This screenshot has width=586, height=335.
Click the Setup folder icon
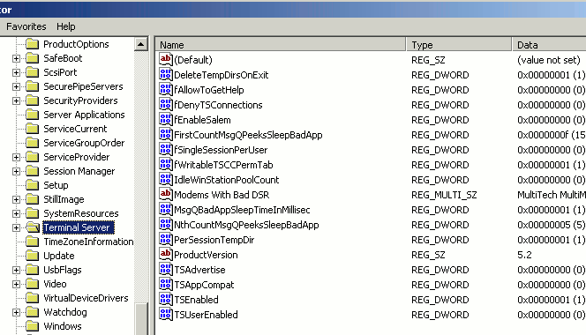pos(33,185)
